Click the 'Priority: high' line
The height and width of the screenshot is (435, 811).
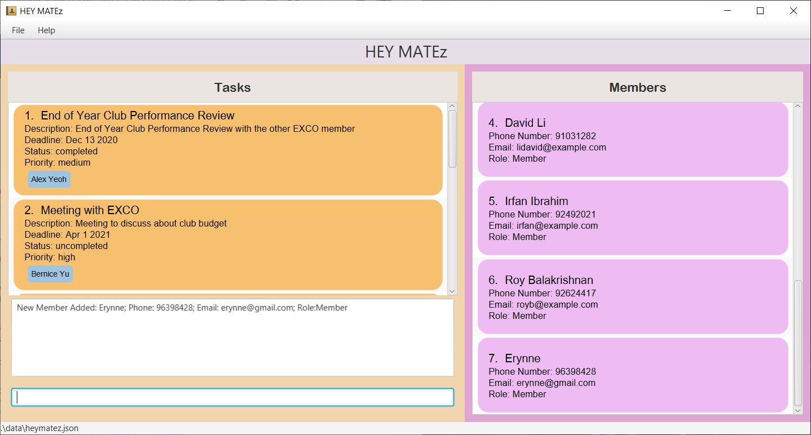tap(50, 257)
